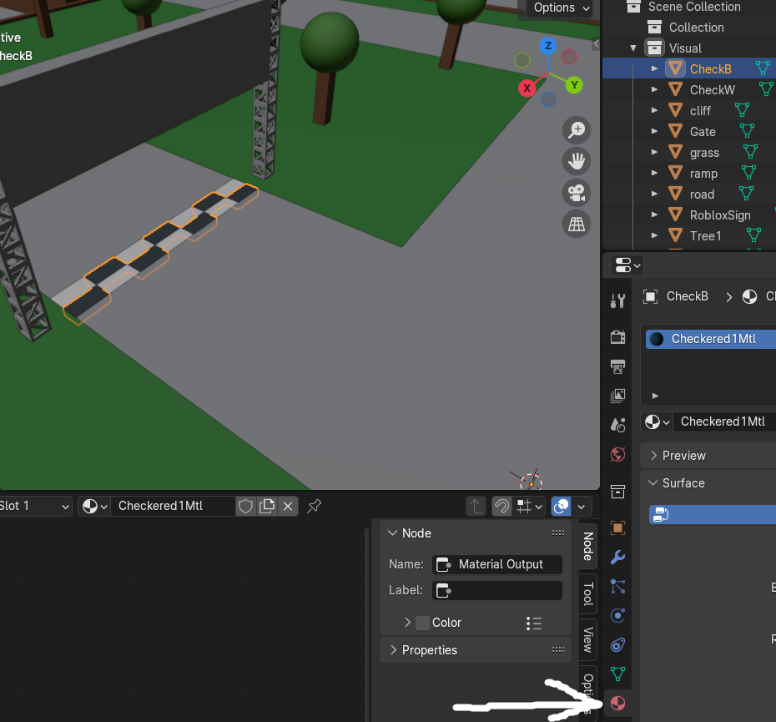Viewport: 776px width, 722px height.
Task: Click the node Label input field
Action: 496,590
